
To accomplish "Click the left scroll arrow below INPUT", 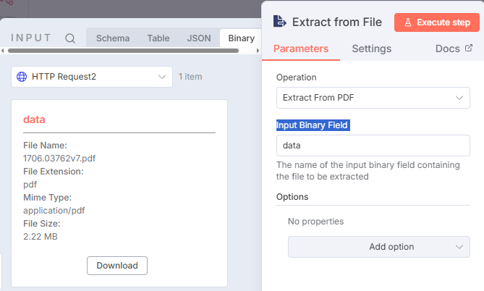I will pos(3,51).
